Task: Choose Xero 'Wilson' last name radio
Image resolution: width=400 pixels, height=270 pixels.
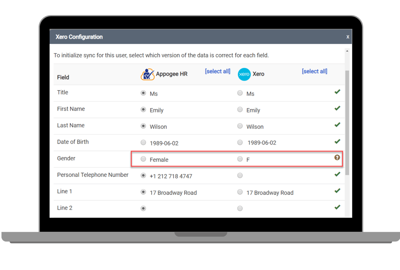Action: pyautogui.click(x=240, y=126)
